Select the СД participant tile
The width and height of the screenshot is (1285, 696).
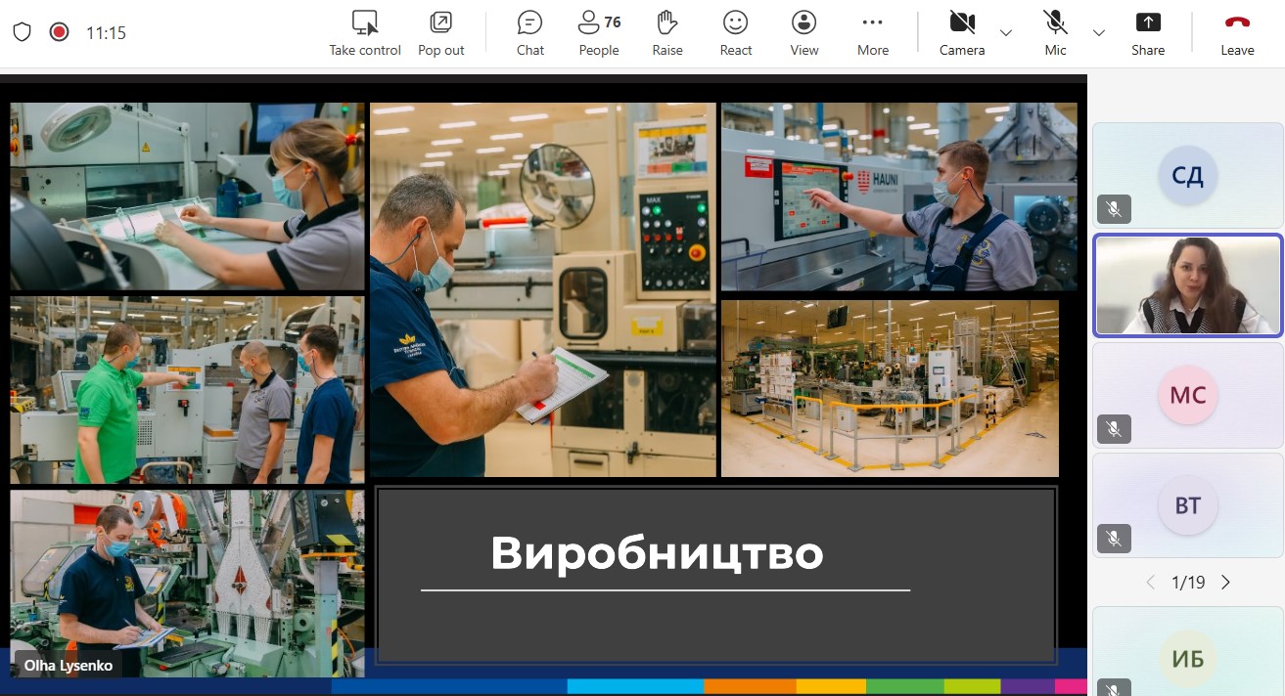(x=1187, y=176)
